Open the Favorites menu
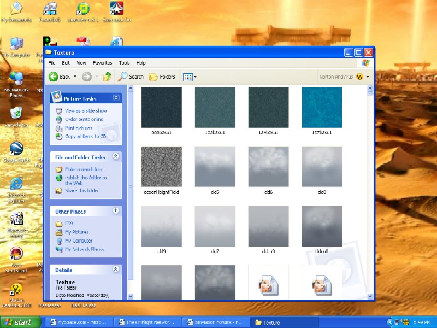The image size is (437, 328). tap(102, 63)
